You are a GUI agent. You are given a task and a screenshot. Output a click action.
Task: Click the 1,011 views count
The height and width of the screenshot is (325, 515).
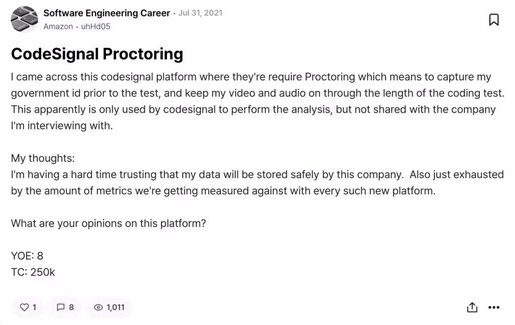pyautogui.click(x=116, y=307)
